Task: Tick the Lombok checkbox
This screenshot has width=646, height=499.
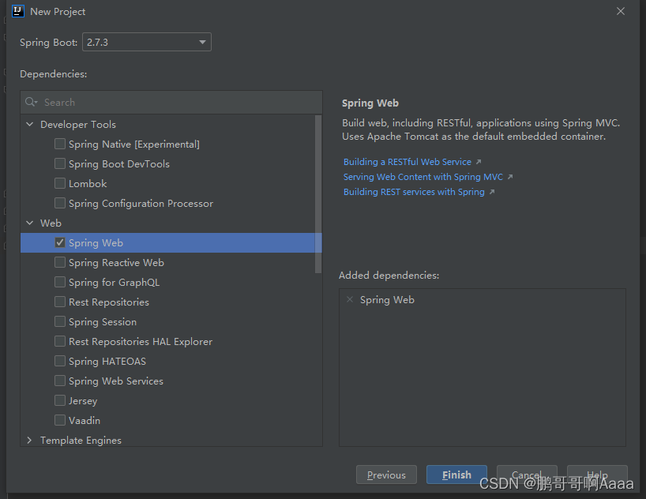Action: pyautogui.click(x=60, y=183)
